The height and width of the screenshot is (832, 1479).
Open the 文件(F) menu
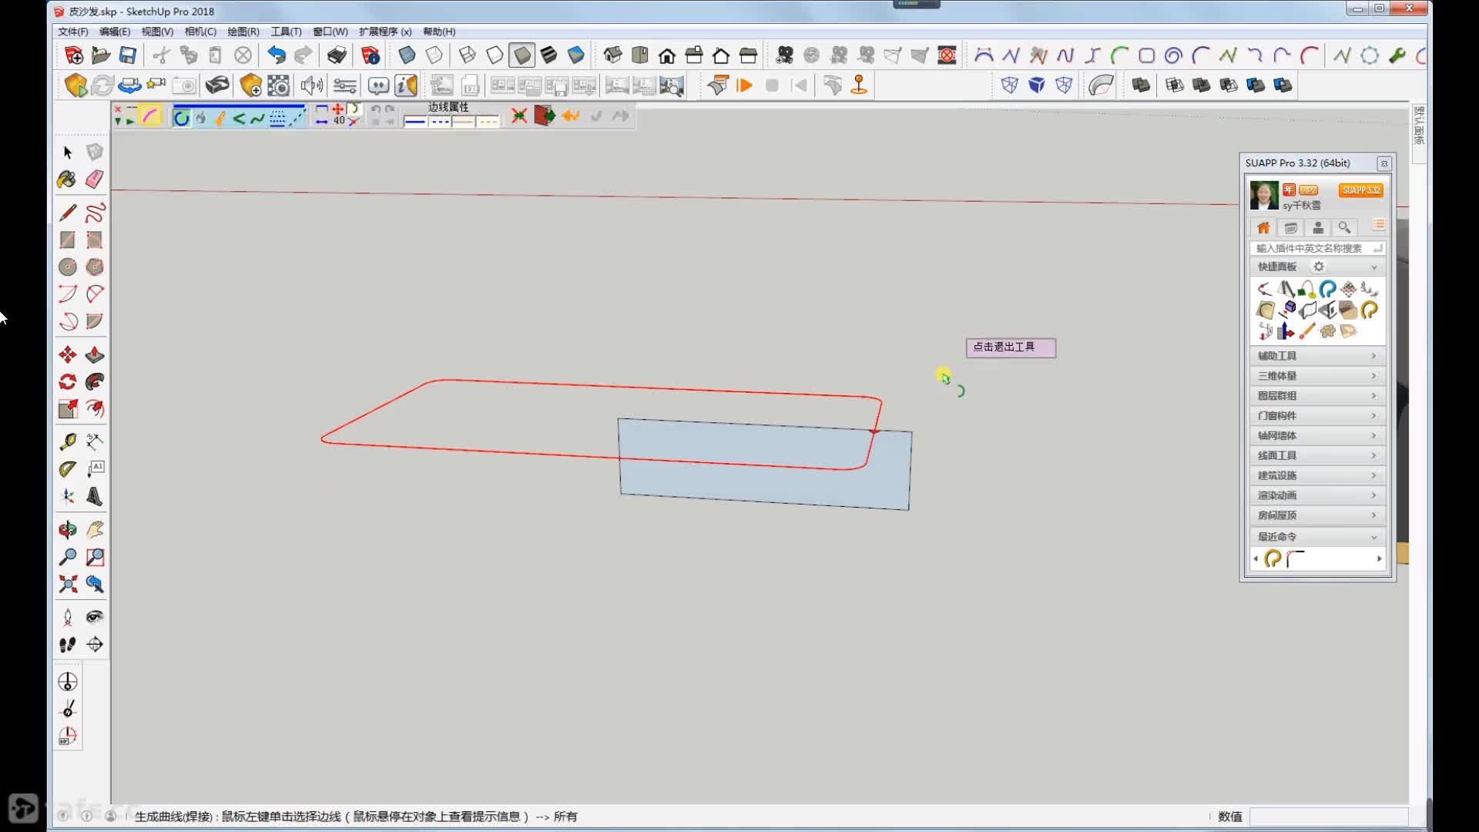click(x=73, y=32)
